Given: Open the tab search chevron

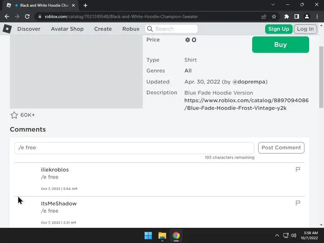Looking at the screenshot, I should (x=273, y=4).
